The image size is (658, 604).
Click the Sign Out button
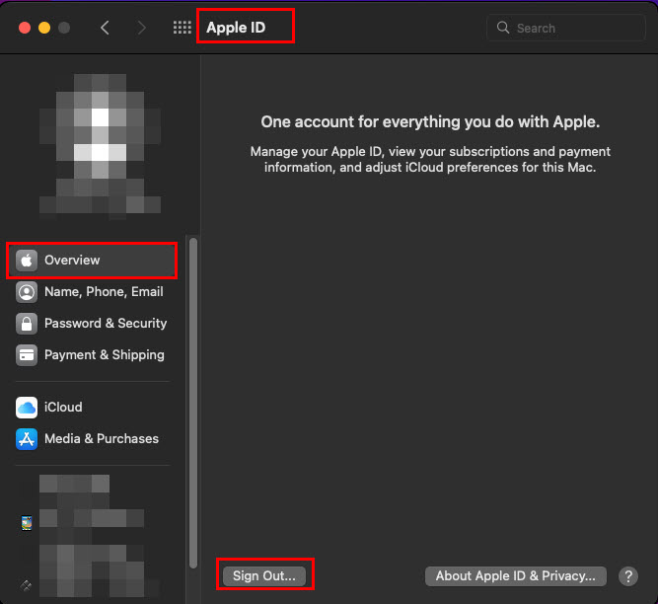[x=264, y=576]
